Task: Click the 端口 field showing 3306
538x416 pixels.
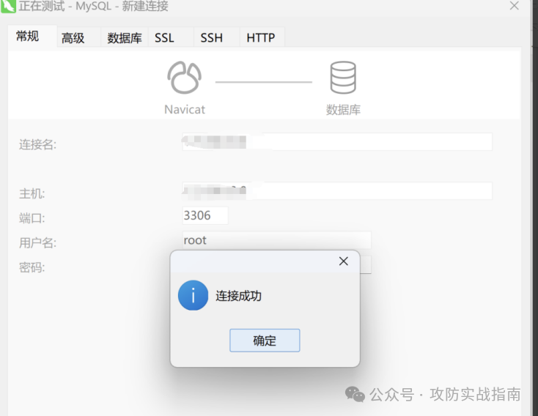Action: (x=205, y=215)
